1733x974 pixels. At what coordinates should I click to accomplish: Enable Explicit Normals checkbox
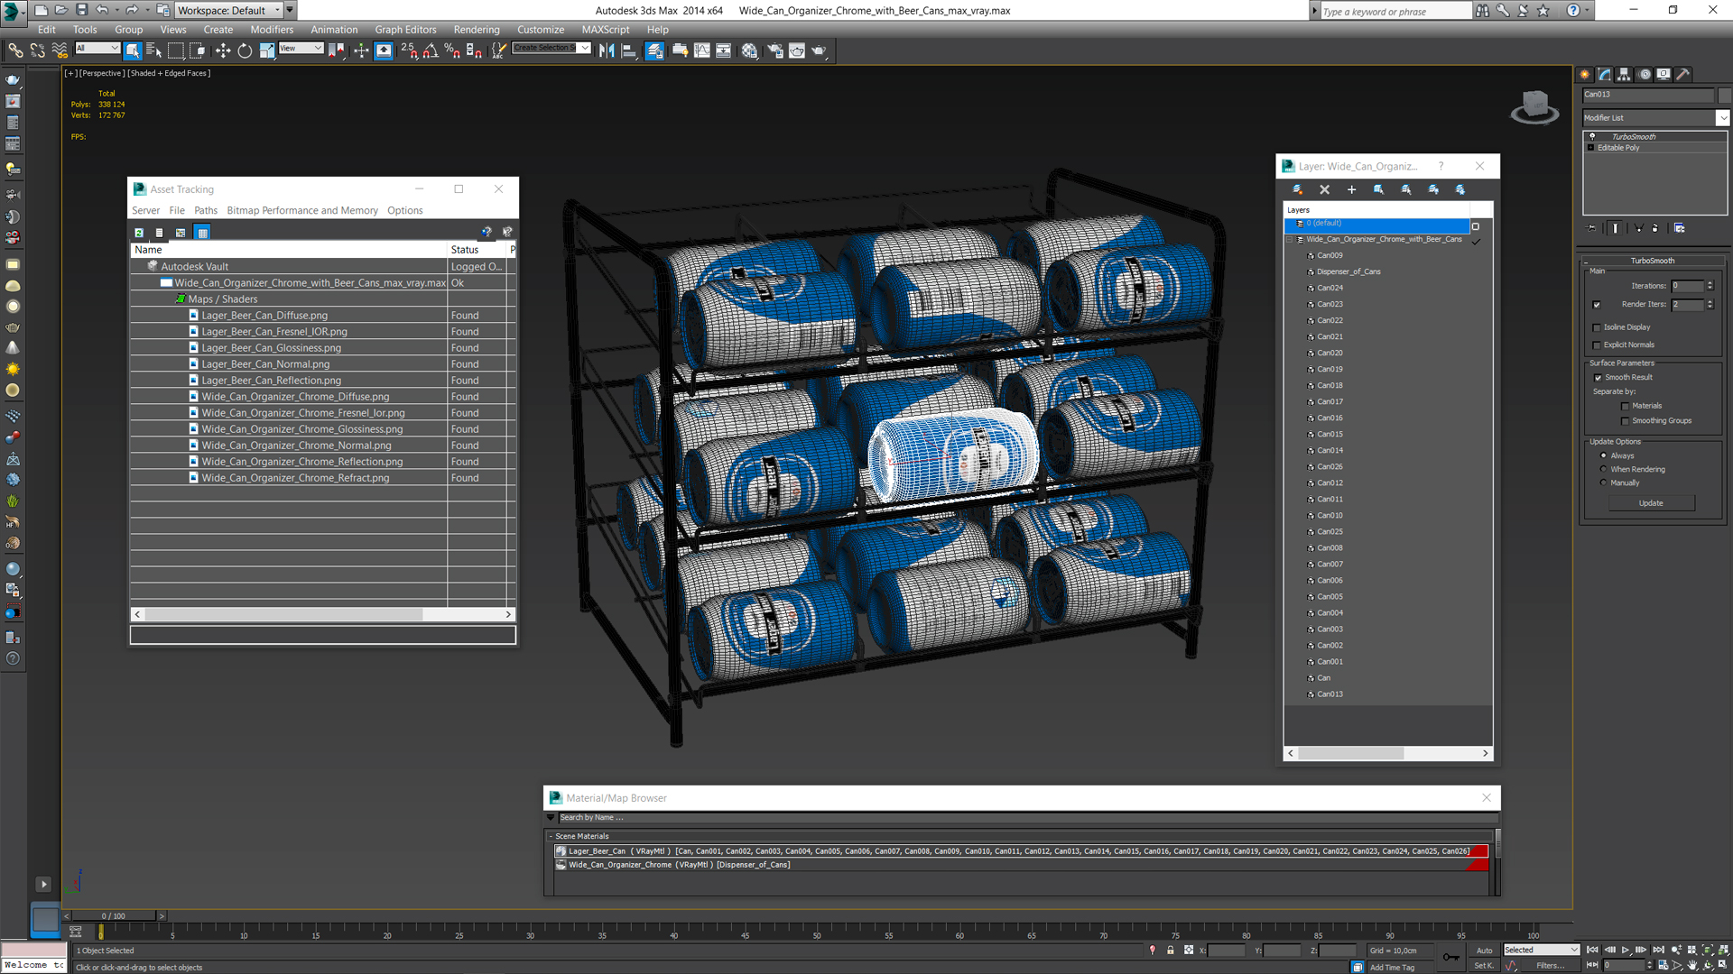[x=1597, y=345]
